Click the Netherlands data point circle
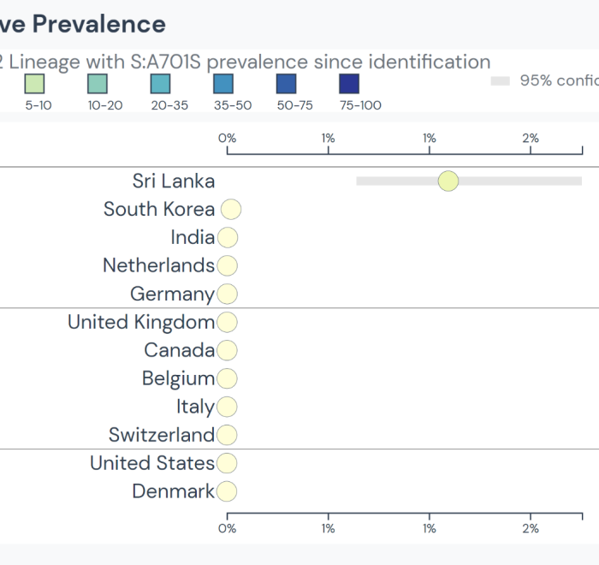This screenshot has width=599, height=565. (x=228, y=265)
